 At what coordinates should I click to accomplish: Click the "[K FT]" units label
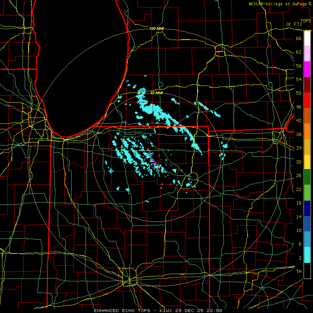[294, 24]
